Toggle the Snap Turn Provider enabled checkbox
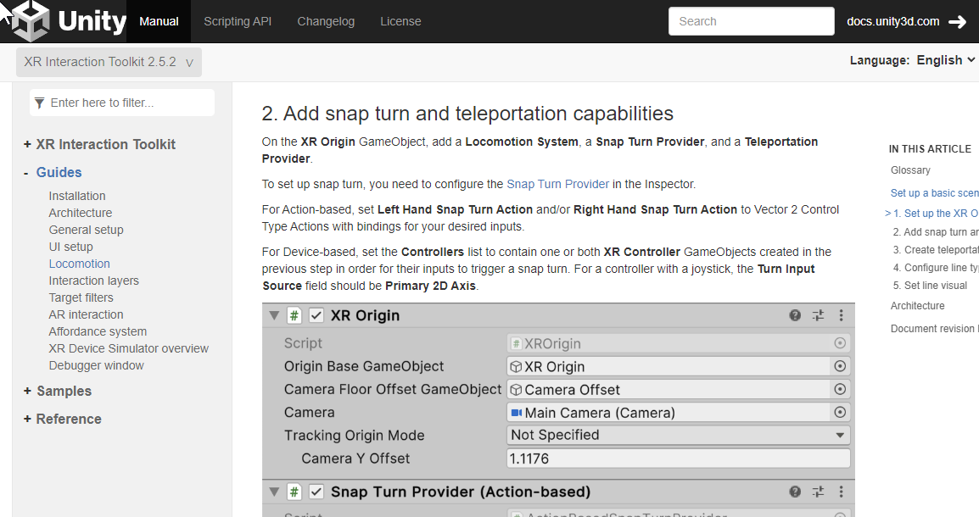 [316, 492]
